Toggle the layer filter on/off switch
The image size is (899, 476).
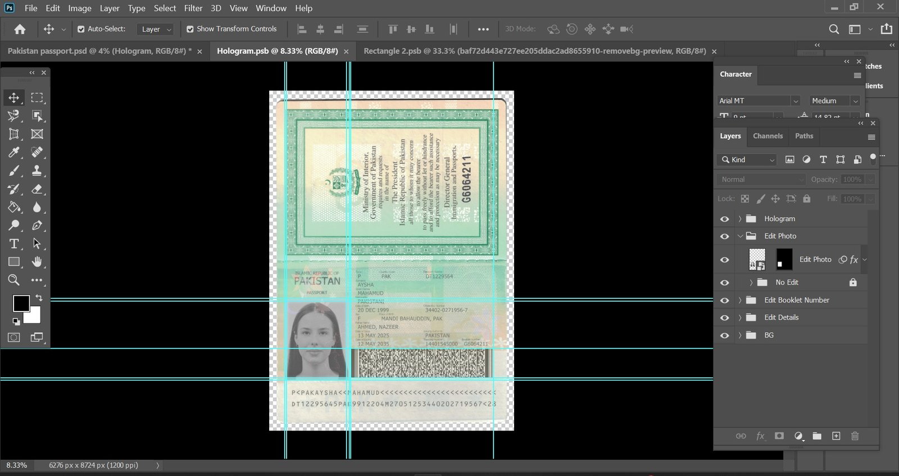(x=873, y=159)
